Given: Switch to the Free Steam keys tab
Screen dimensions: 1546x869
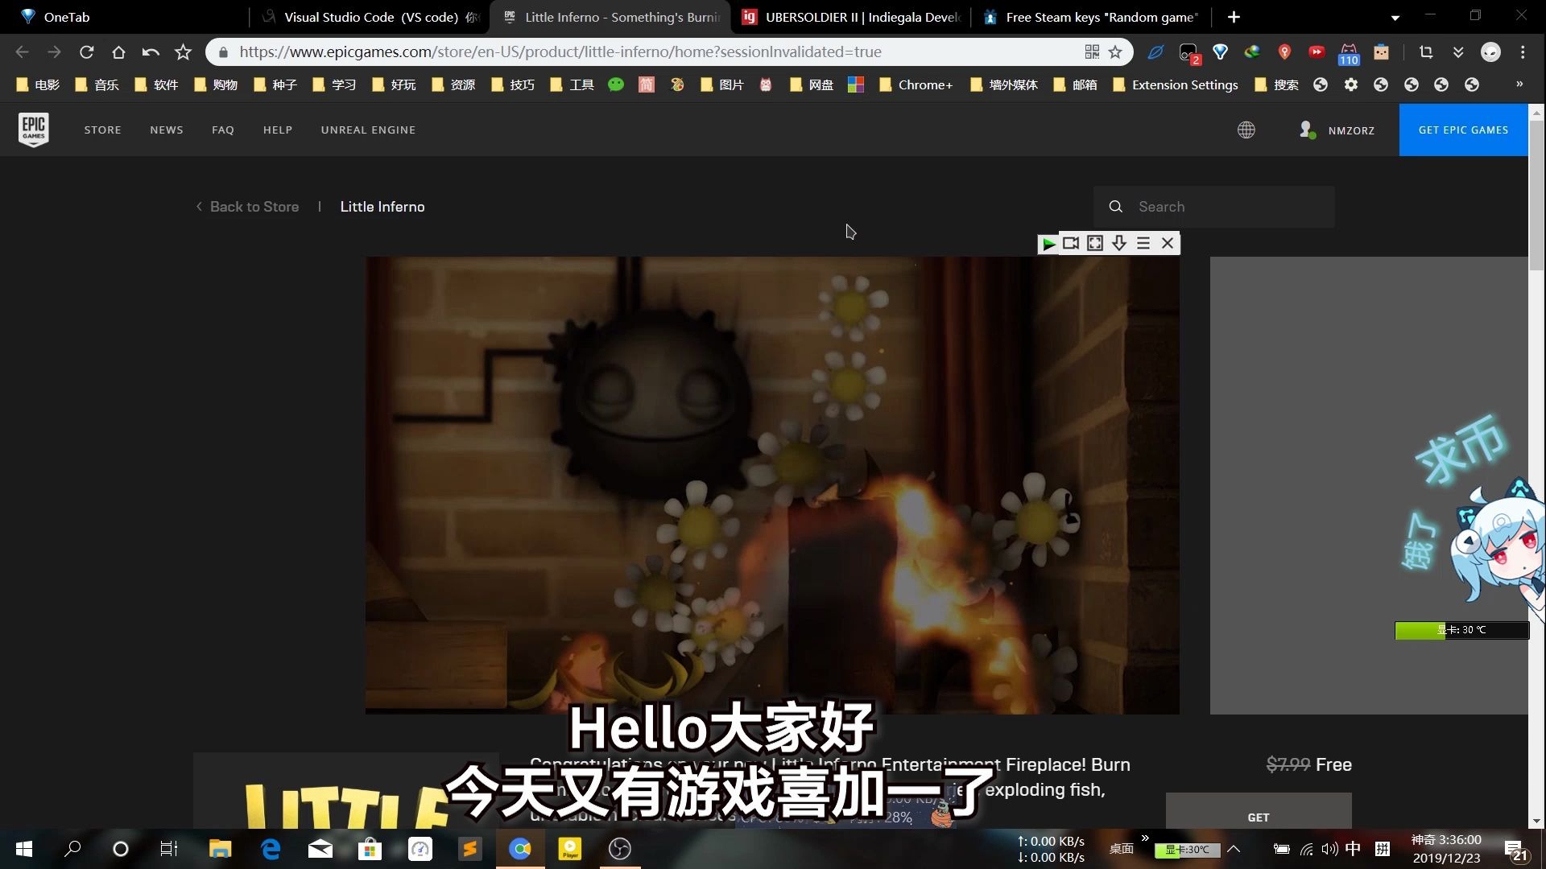Looking at the screenshot, I should point(1092,17).
